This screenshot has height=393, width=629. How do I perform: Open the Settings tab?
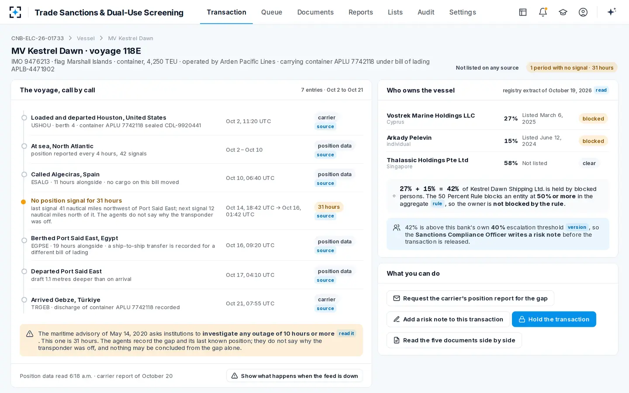pos(463,12)
